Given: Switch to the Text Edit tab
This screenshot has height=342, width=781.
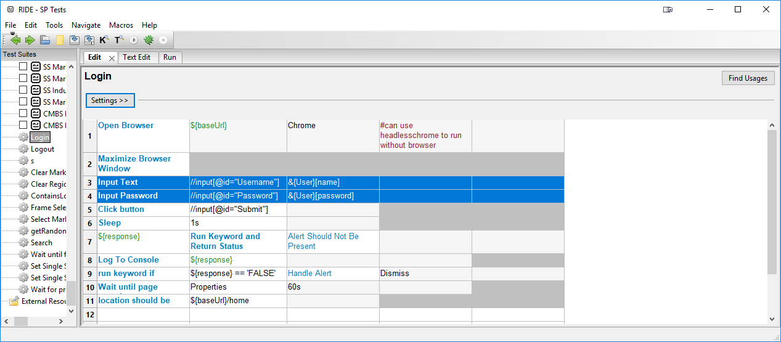Looking at the screenshot, I should pyautogui.click(x=136, y=57).
